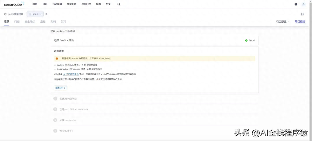Open the search magnifier icon
The height and width of the screenshot is (141, 312).
coord(119,4)
